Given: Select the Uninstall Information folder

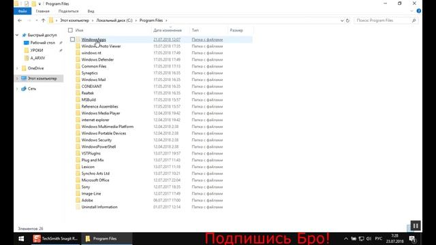Looking at the screenshot, I should click(99, 207).
